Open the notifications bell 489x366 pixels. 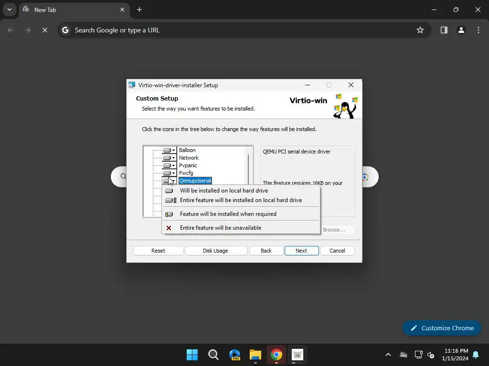click(476, 355)
